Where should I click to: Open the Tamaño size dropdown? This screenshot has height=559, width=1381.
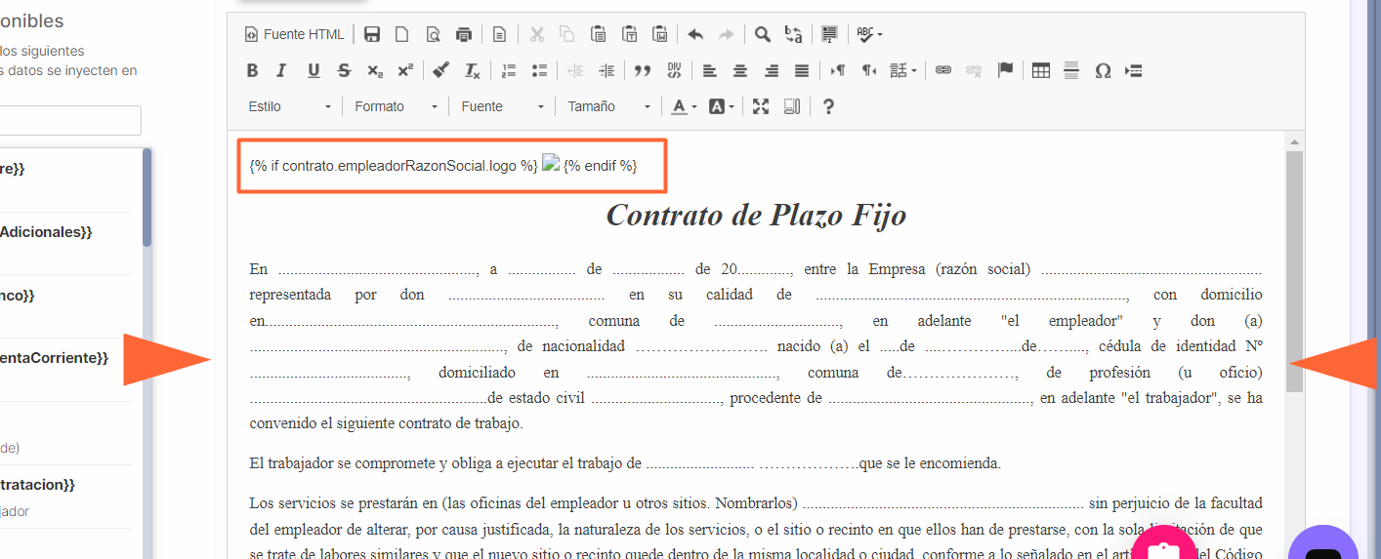608,106
